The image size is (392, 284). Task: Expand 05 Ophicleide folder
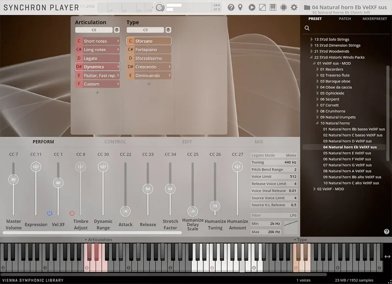318,93
